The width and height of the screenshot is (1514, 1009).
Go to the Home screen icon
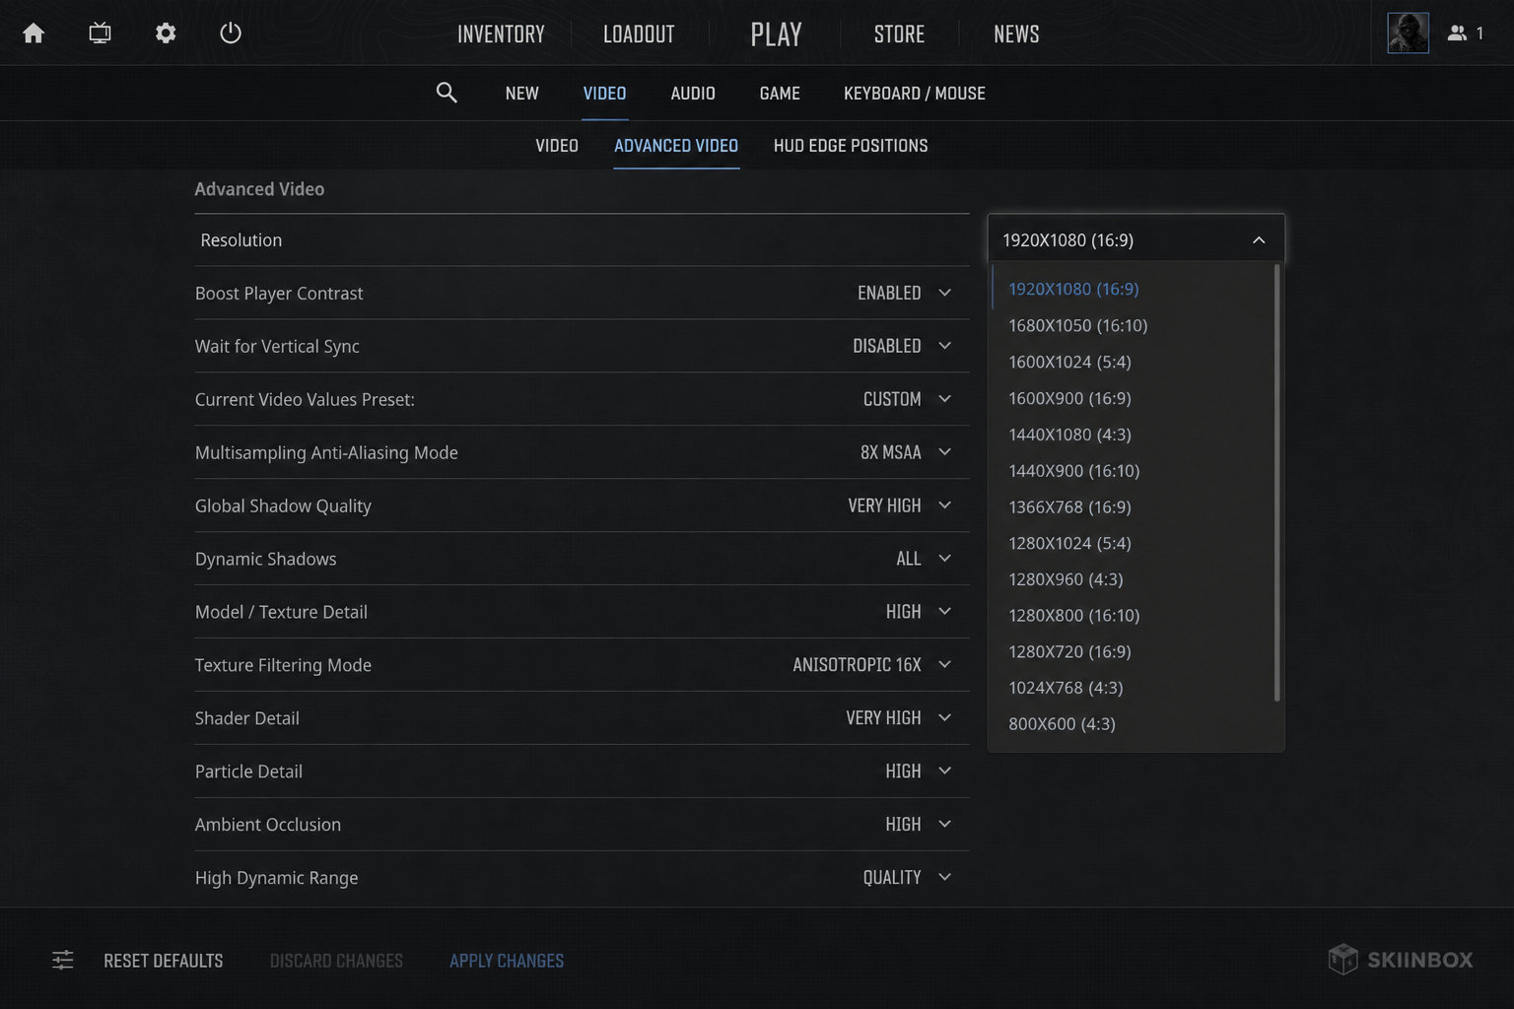34,34
